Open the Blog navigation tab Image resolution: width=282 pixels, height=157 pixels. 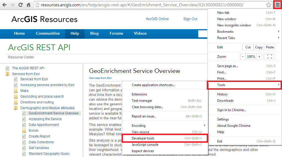pos(94,33)
